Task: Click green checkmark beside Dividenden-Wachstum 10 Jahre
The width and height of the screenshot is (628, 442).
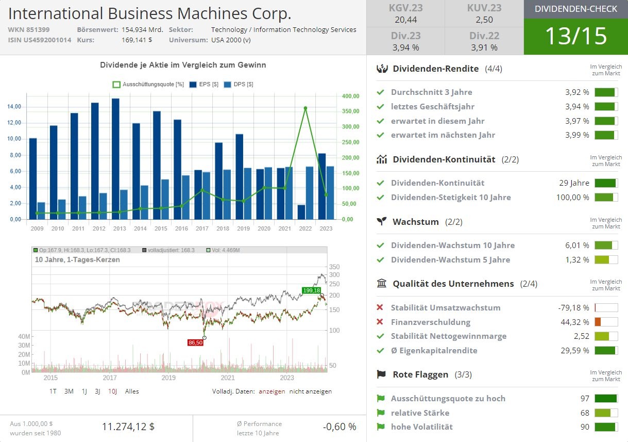Action: (381, 245)
